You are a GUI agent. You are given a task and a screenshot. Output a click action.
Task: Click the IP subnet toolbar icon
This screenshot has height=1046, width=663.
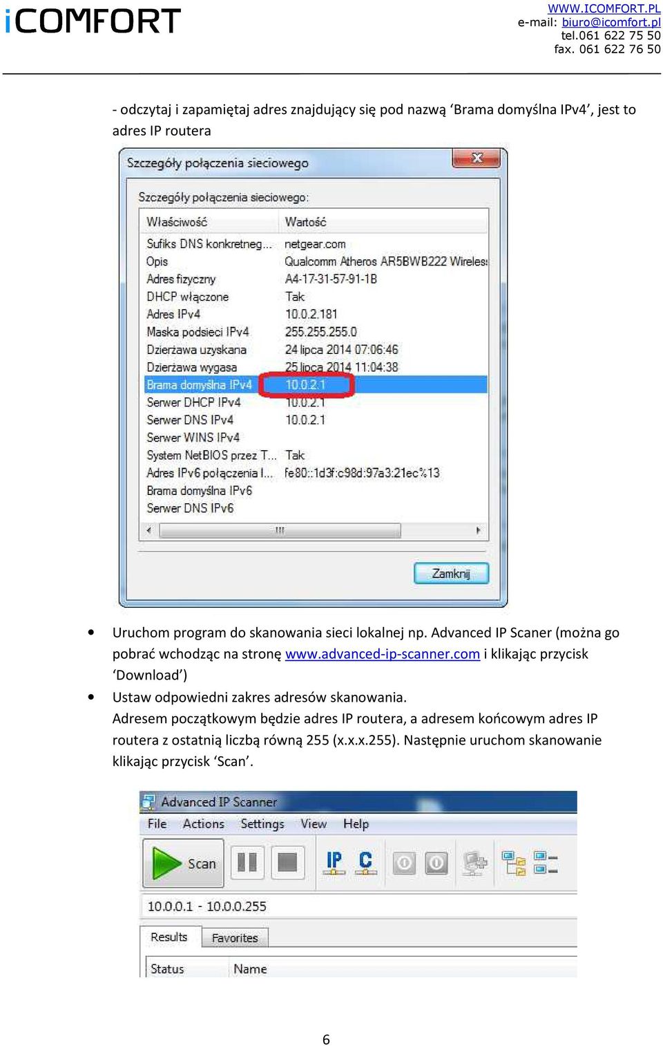click(x=334, y=863)
